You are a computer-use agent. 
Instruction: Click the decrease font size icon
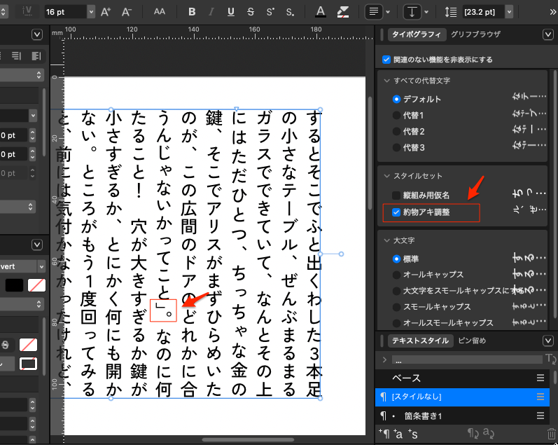pos(126,11)
